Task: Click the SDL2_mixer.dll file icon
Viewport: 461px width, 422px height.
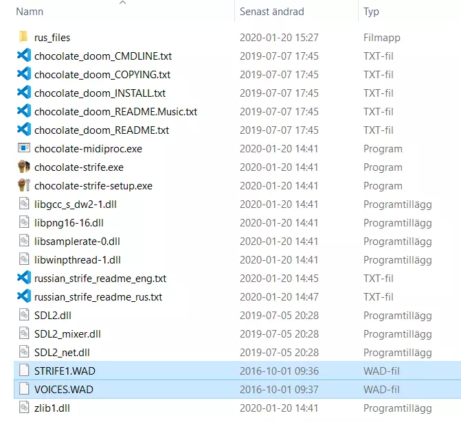Action: click(24, 333)
